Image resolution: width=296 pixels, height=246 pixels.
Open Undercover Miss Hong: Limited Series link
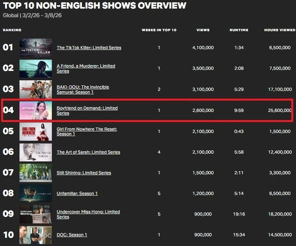(x=88, y=212)
